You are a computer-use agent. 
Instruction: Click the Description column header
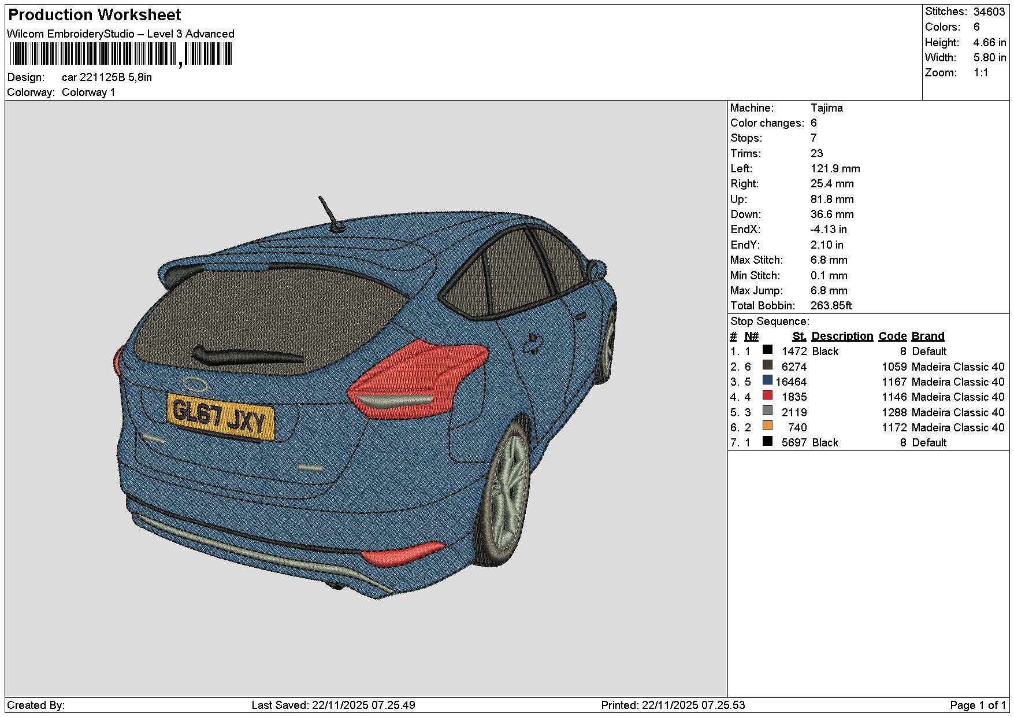click(842, 337)
